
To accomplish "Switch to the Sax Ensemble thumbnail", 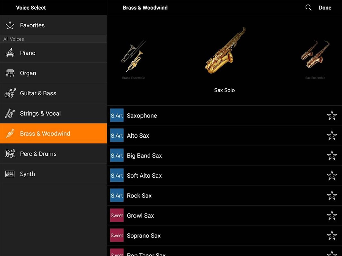I will click(315, 56).
